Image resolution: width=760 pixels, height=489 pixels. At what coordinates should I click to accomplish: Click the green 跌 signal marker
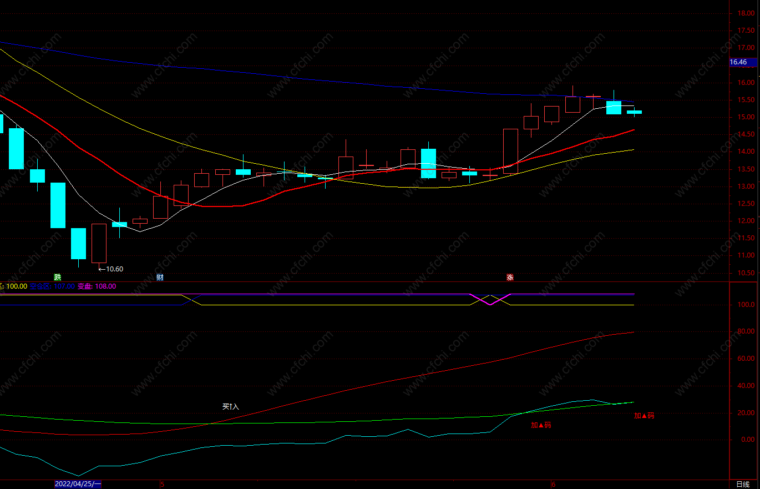(x=57, y=277)
